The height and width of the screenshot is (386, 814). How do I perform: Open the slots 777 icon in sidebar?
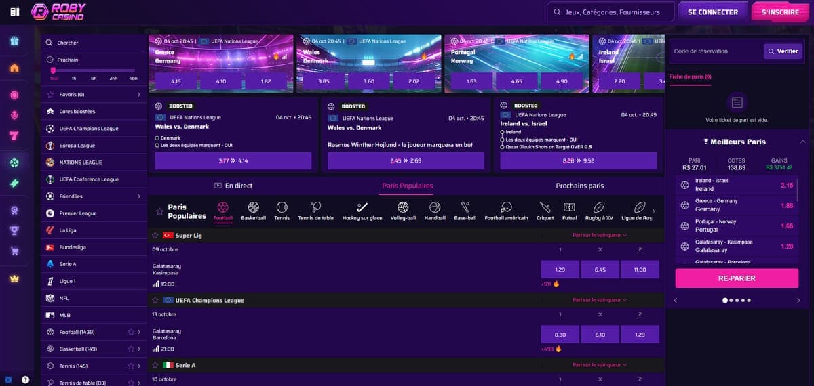14,137
